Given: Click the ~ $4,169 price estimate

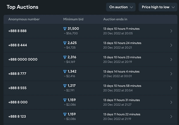Looking at the screenshot, I should [x=69, y=62].
